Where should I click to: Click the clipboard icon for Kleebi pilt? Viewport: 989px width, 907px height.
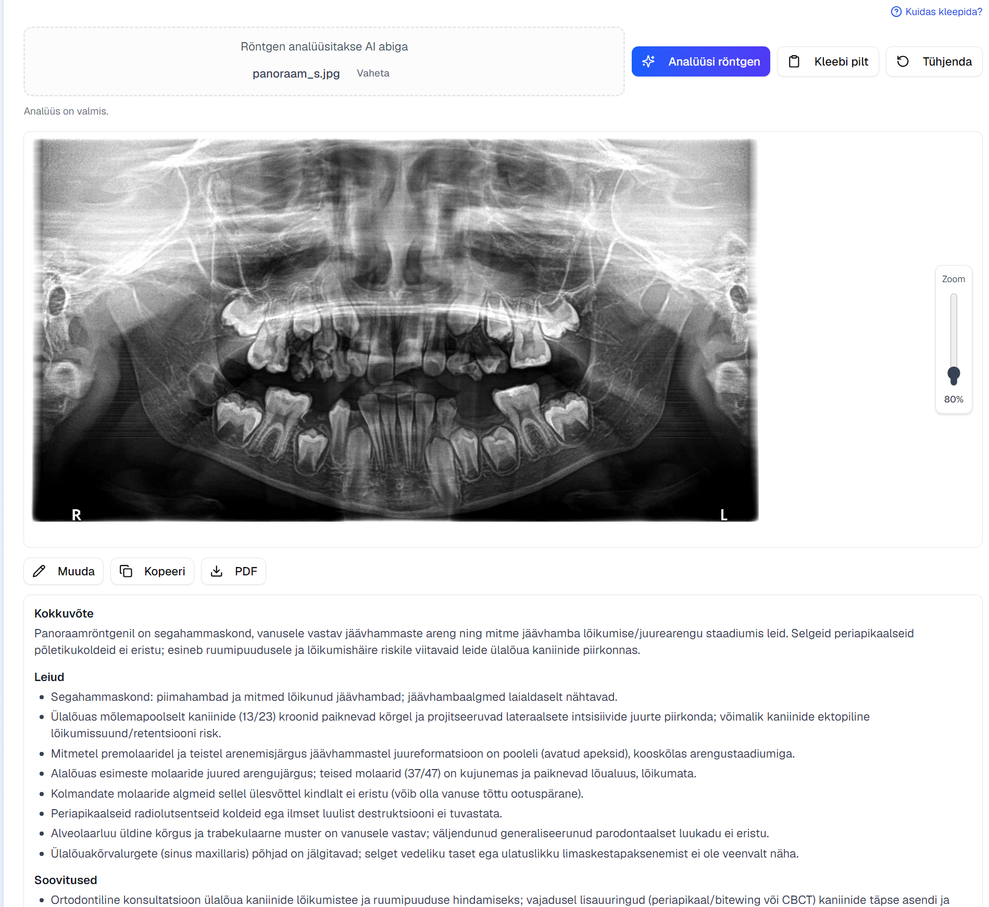(x=794, y=61)
